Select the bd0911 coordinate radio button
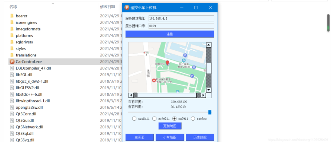 tap(174, 119)
